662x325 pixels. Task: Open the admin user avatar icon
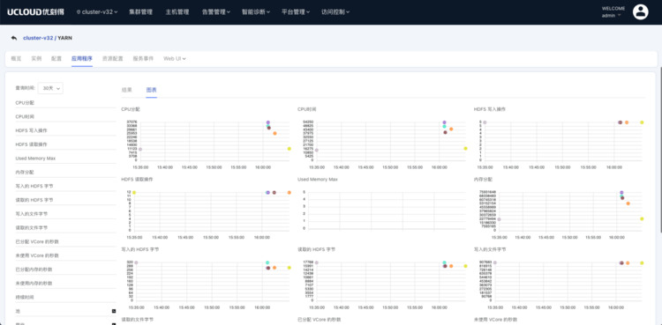[640, 11]
